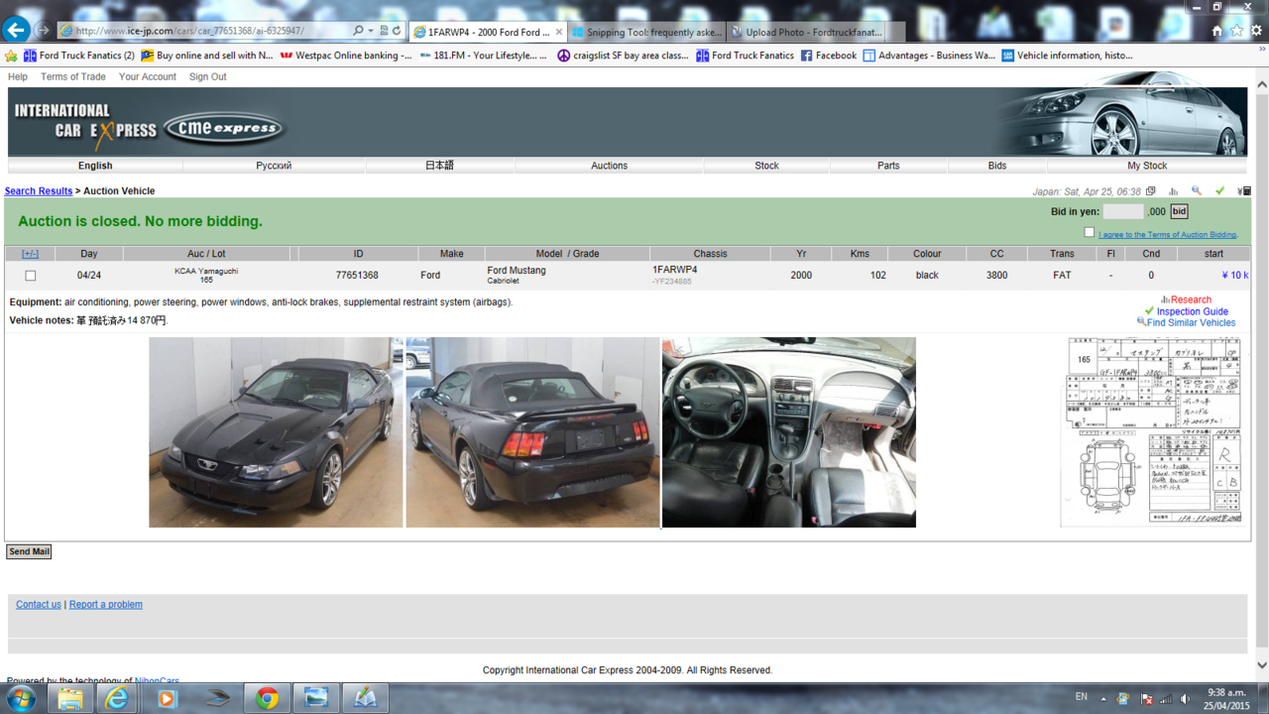Close the 1FARWP4 Ford browser tab

pos(559,32)
